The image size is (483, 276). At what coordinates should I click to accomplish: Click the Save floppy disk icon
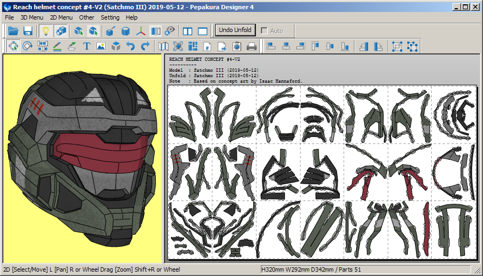tap(28, 31)
